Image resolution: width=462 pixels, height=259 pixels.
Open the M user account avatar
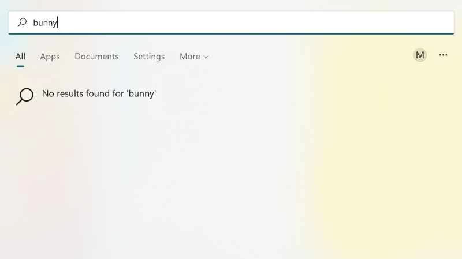tap(420, 55)
